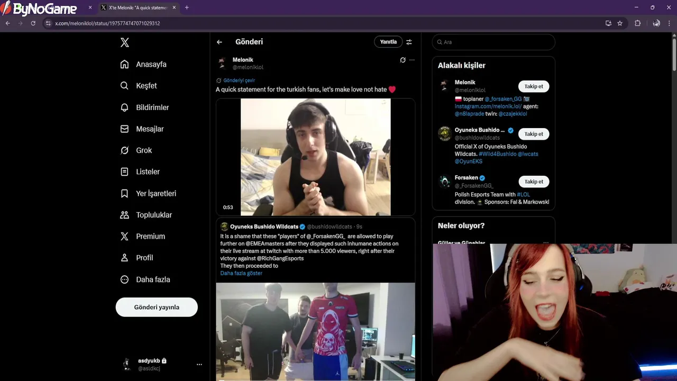The height and width of the screenshot is (381, 677).
Task: Open reply sort settings icon
Action: [409, 42]
